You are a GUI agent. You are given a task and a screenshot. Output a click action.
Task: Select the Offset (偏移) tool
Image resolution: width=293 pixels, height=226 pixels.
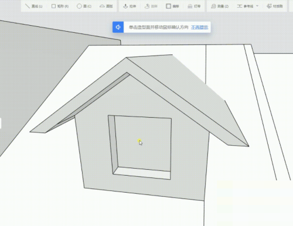click(x=172, y=6)
